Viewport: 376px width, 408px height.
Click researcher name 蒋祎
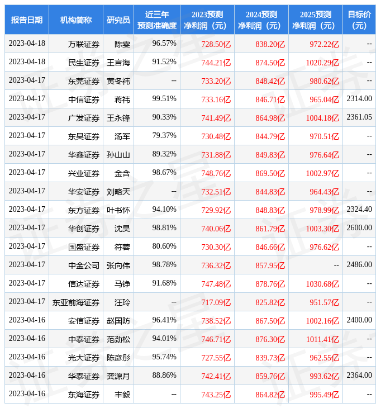pyautogui.click(x=122, y=99)
